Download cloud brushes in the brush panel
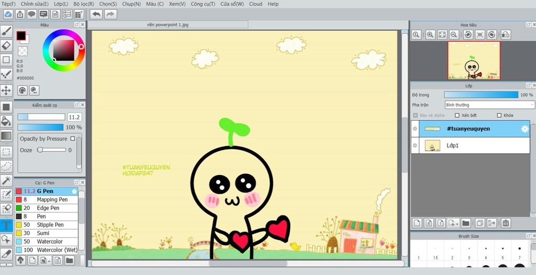 pyautogui.click(x=21, y=260)
